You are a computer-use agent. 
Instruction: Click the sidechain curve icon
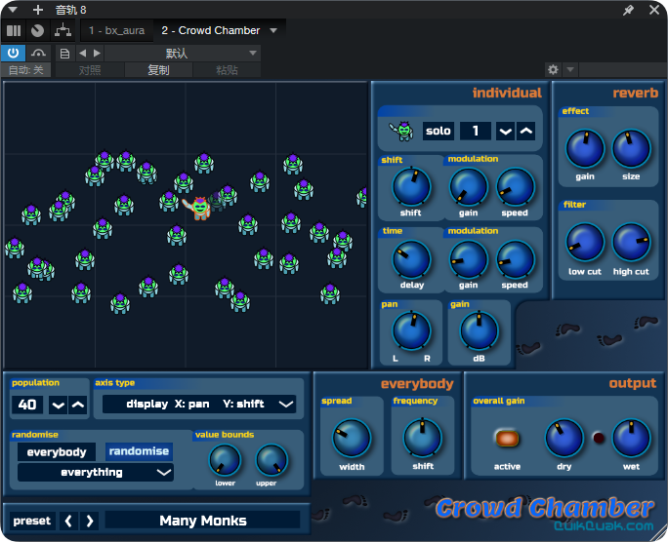[x=38, y=54]
